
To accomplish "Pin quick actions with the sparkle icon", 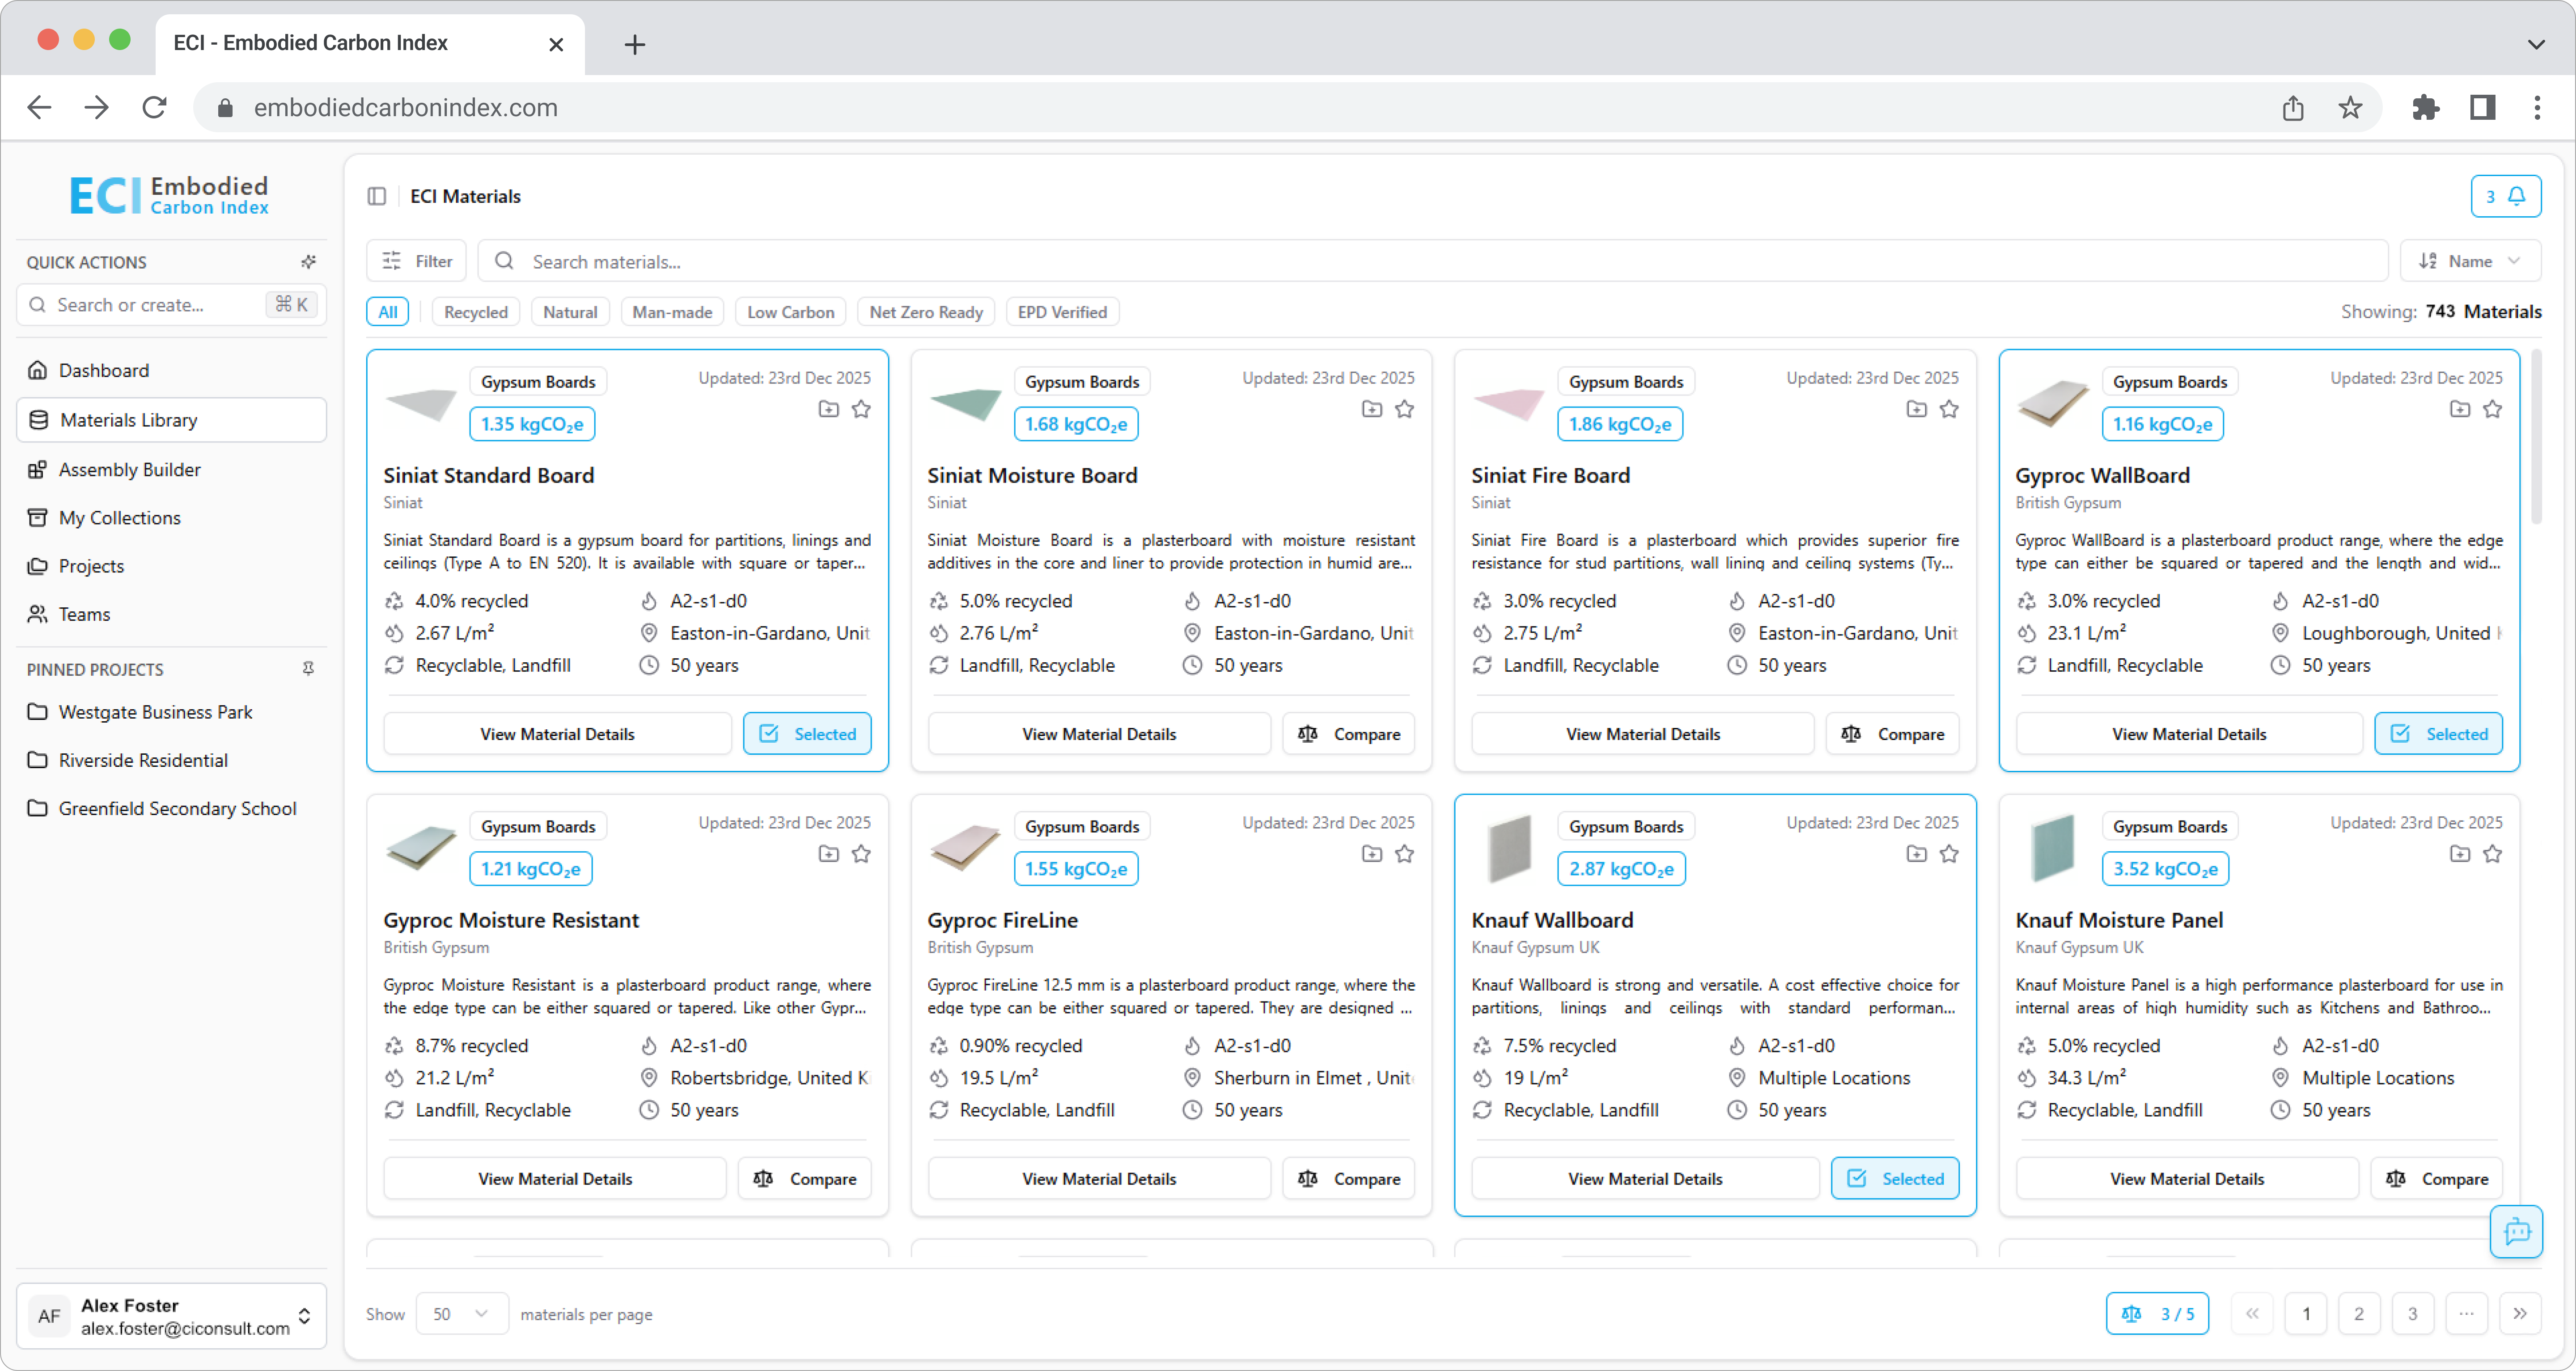I will 308,262.
